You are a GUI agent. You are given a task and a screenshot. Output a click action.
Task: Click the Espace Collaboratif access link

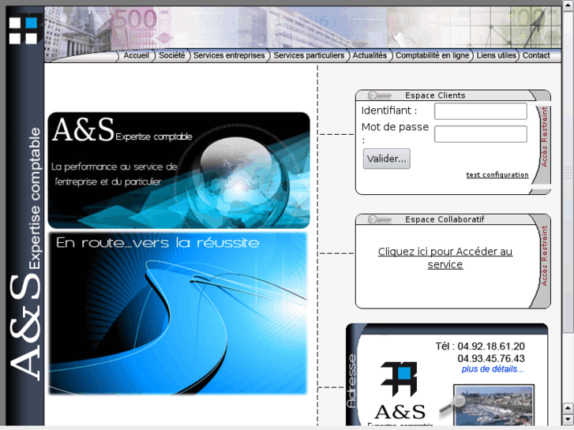coord(445,258)
